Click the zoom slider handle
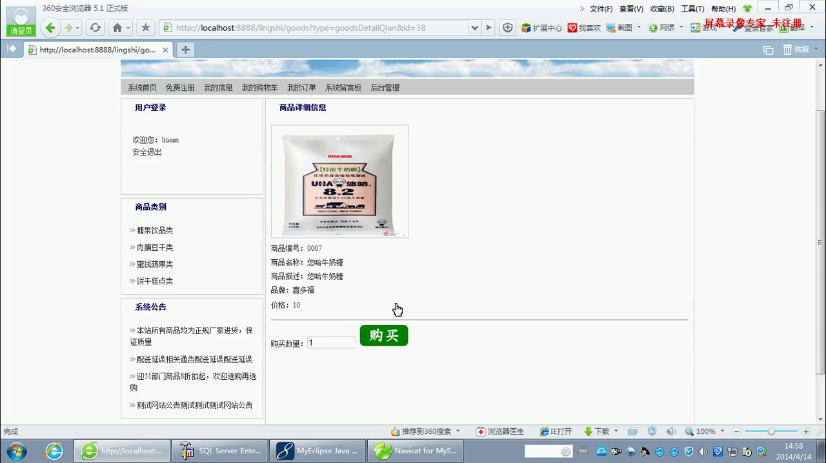 771,431
